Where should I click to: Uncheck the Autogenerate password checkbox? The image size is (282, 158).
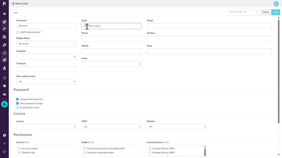pos(17,99)
